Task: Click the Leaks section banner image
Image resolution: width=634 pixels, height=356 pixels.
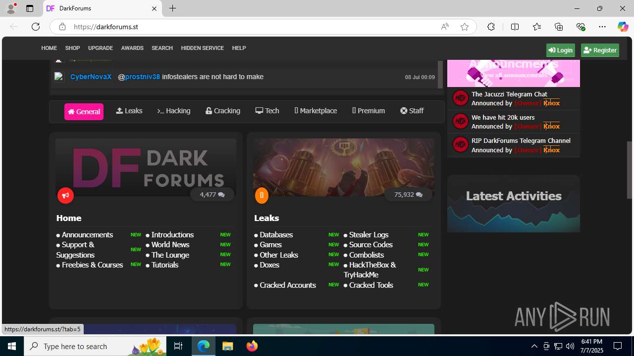Action: [x=344, y=167]
